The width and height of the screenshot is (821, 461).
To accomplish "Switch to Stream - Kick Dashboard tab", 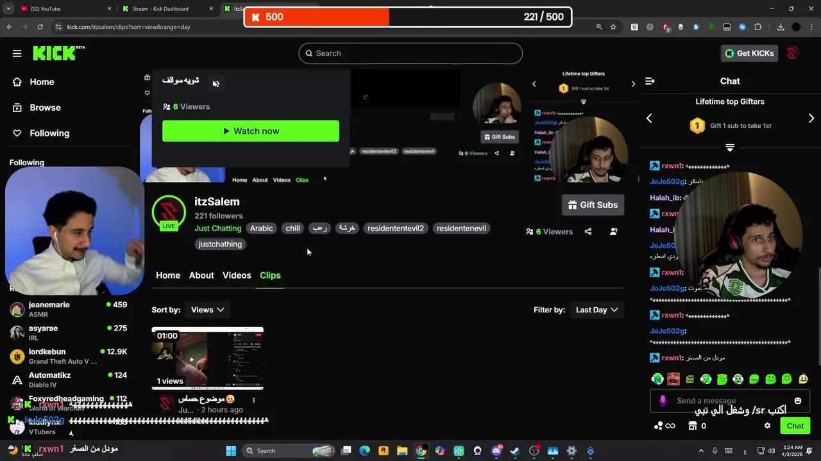I will [x=168, y=9].
